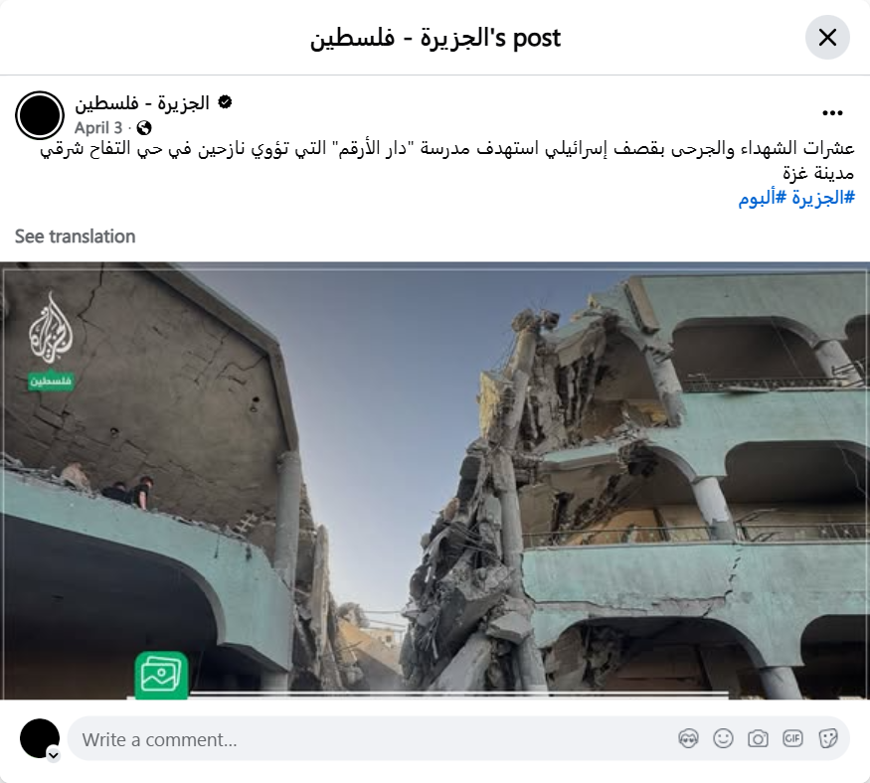Click the Al Jazeera logo watermark on photo
The width and height of the screenshot is (870, 783).
(x=51, y=341)
